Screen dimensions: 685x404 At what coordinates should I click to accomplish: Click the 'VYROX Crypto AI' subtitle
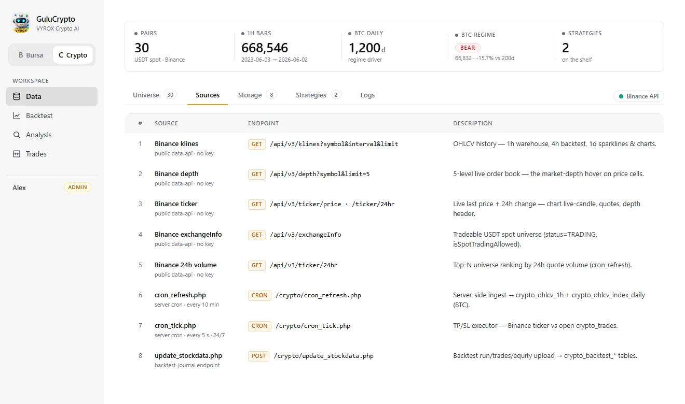(x=58, y=28)
